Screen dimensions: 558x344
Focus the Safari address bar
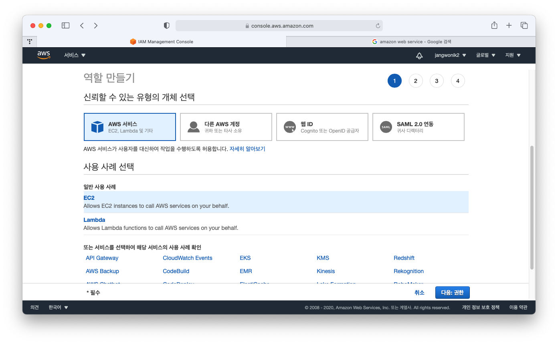click(x=279, y=26)
